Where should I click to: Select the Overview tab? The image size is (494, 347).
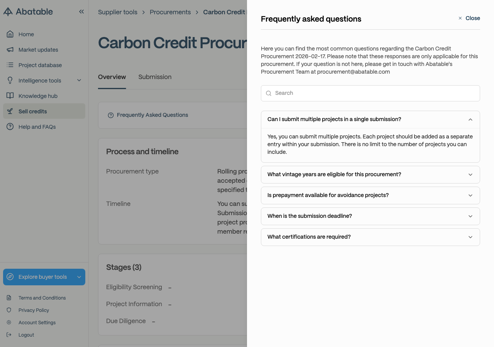[112, 77]
